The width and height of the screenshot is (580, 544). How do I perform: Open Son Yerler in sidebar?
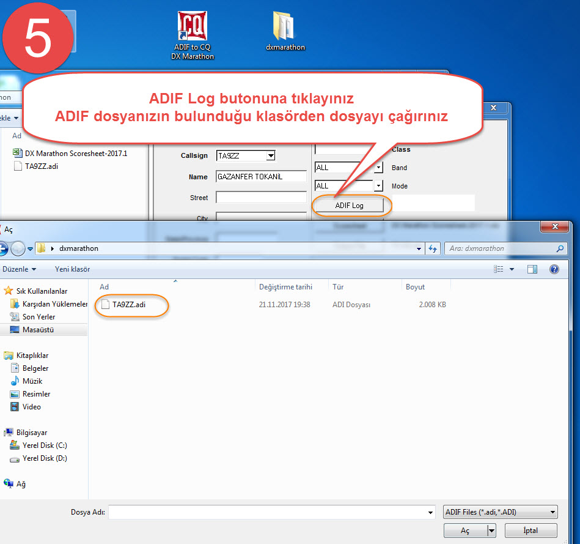pyautogui.click(x=33, y=317)
